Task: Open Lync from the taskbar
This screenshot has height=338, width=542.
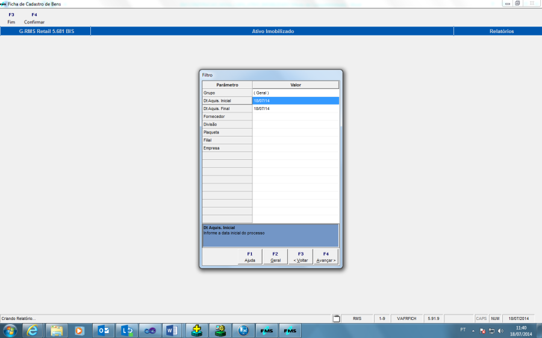Action: 127,331
